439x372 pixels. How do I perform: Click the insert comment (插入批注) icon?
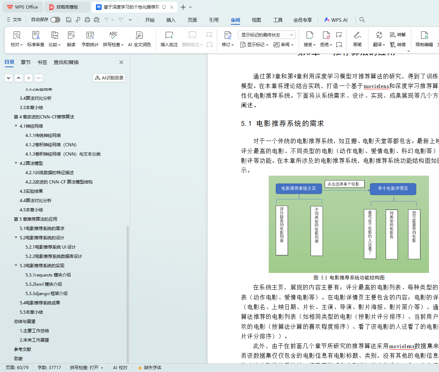[169, 35]
